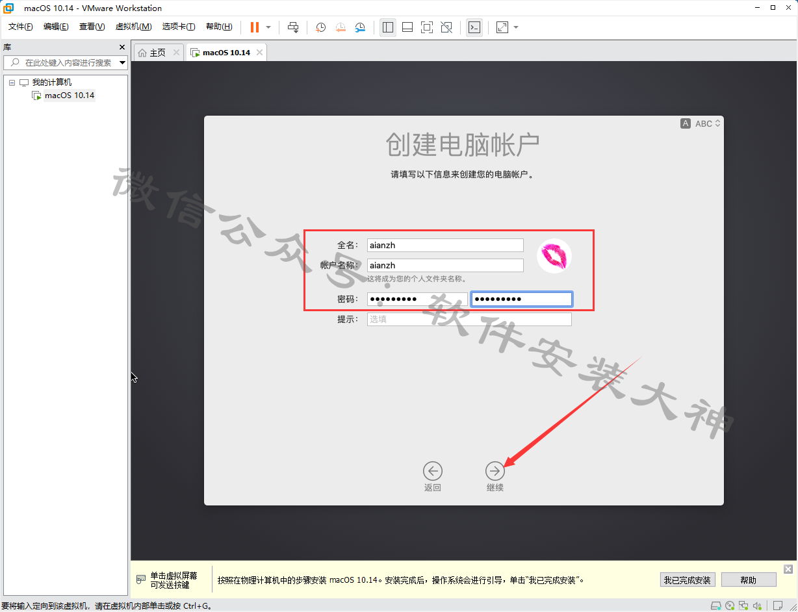Collapse the 我的计算机 tree node
The width and height of the screenshot is (798, 612).
tap(12, 83)
